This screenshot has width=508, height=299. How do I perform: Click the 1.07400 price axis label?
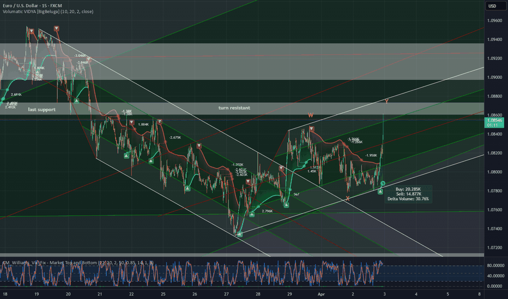[x=494, y=228]
